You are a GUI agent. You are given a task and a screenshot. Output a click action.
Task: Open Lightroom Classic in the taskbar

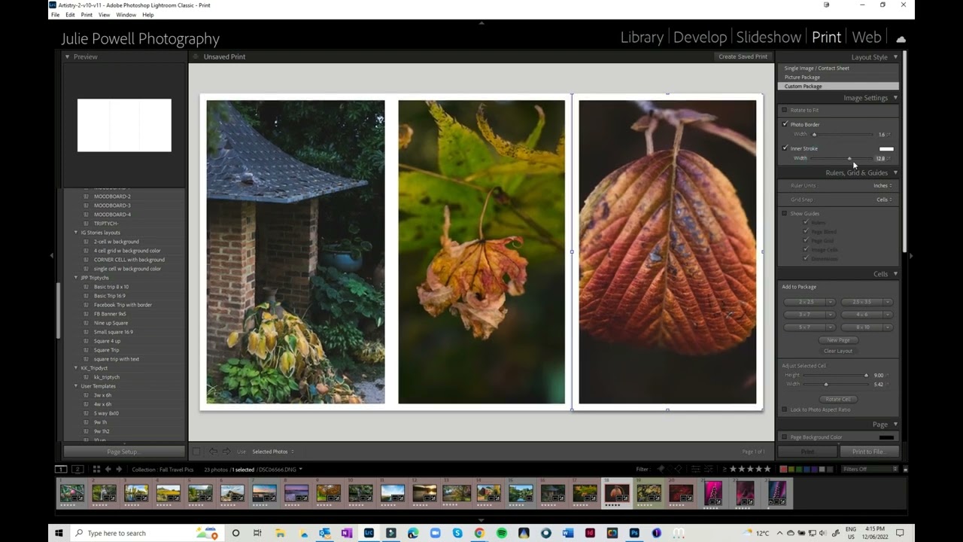point(369,533)
